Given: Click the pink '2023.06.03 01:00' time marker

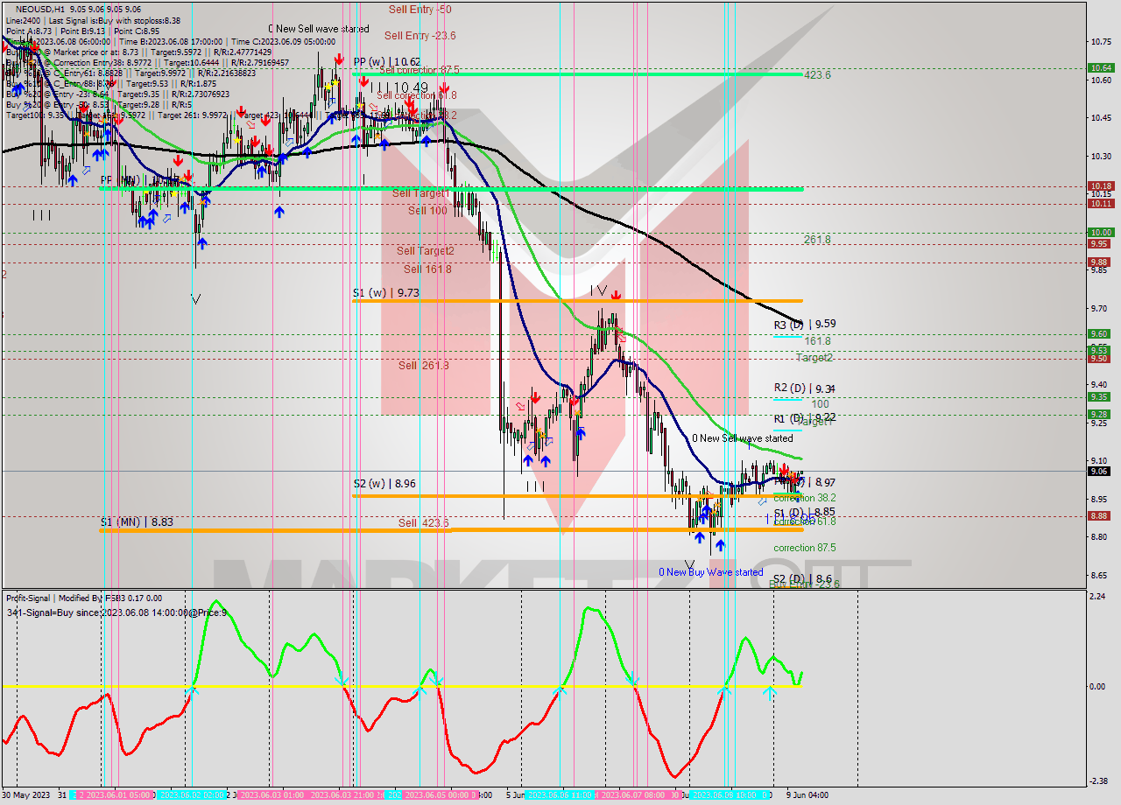Looking at the screenshot, I should click(x=271, y=795).
